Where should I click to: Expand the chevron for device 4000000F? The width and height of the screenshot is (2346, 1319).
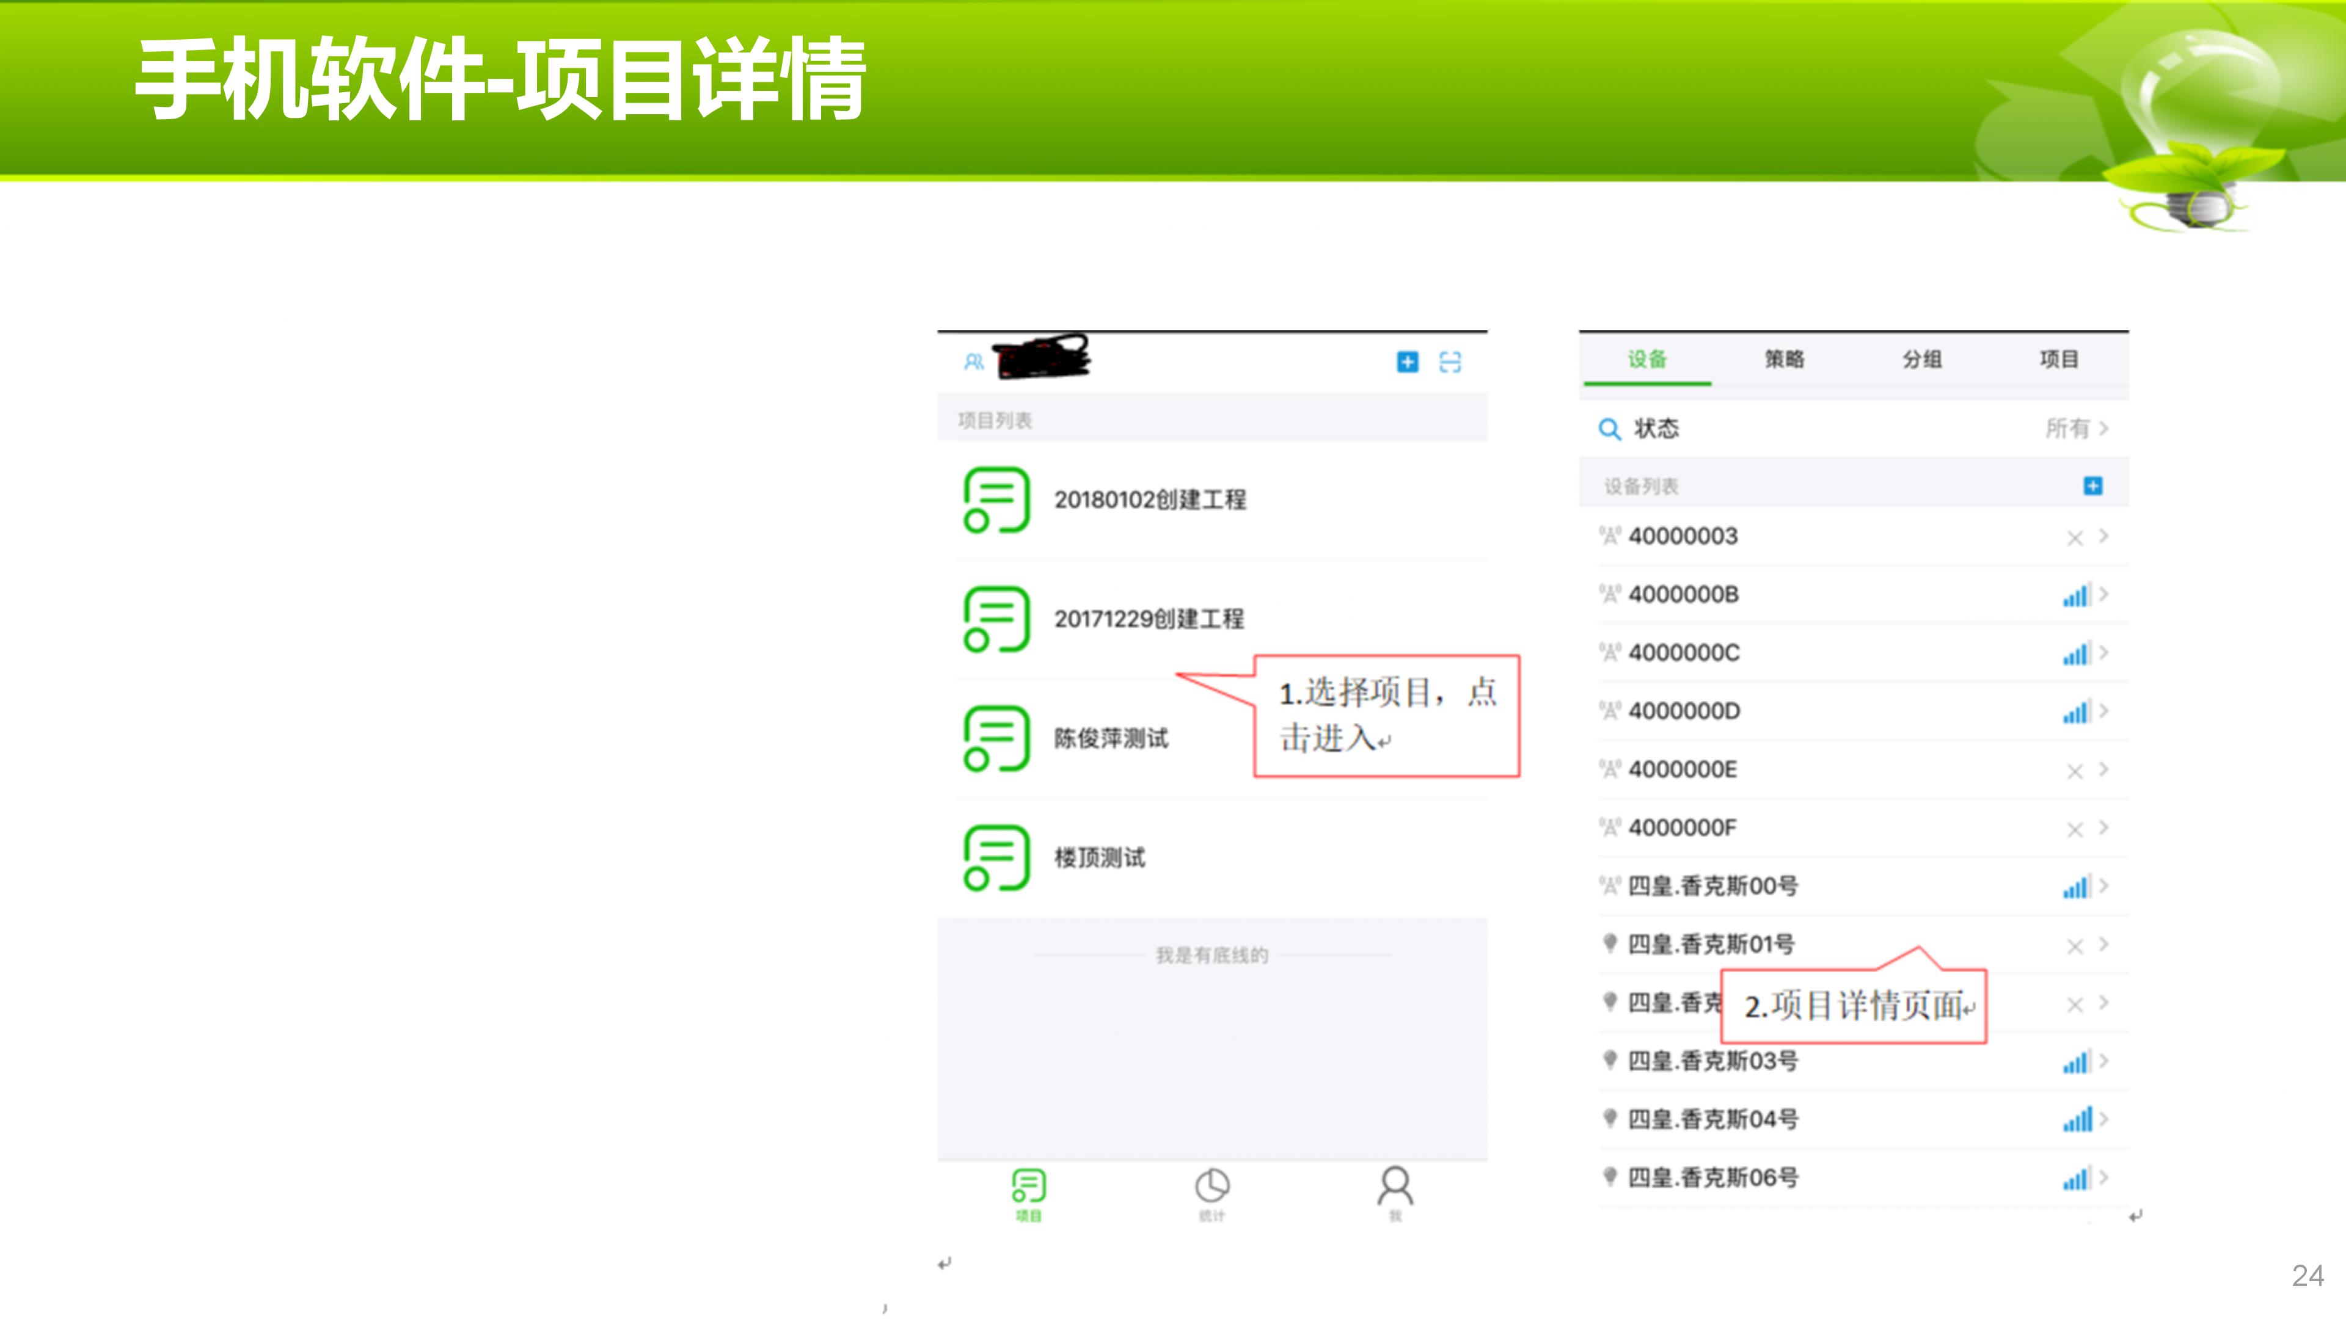pyautogui.click(x=2103, y=827)
